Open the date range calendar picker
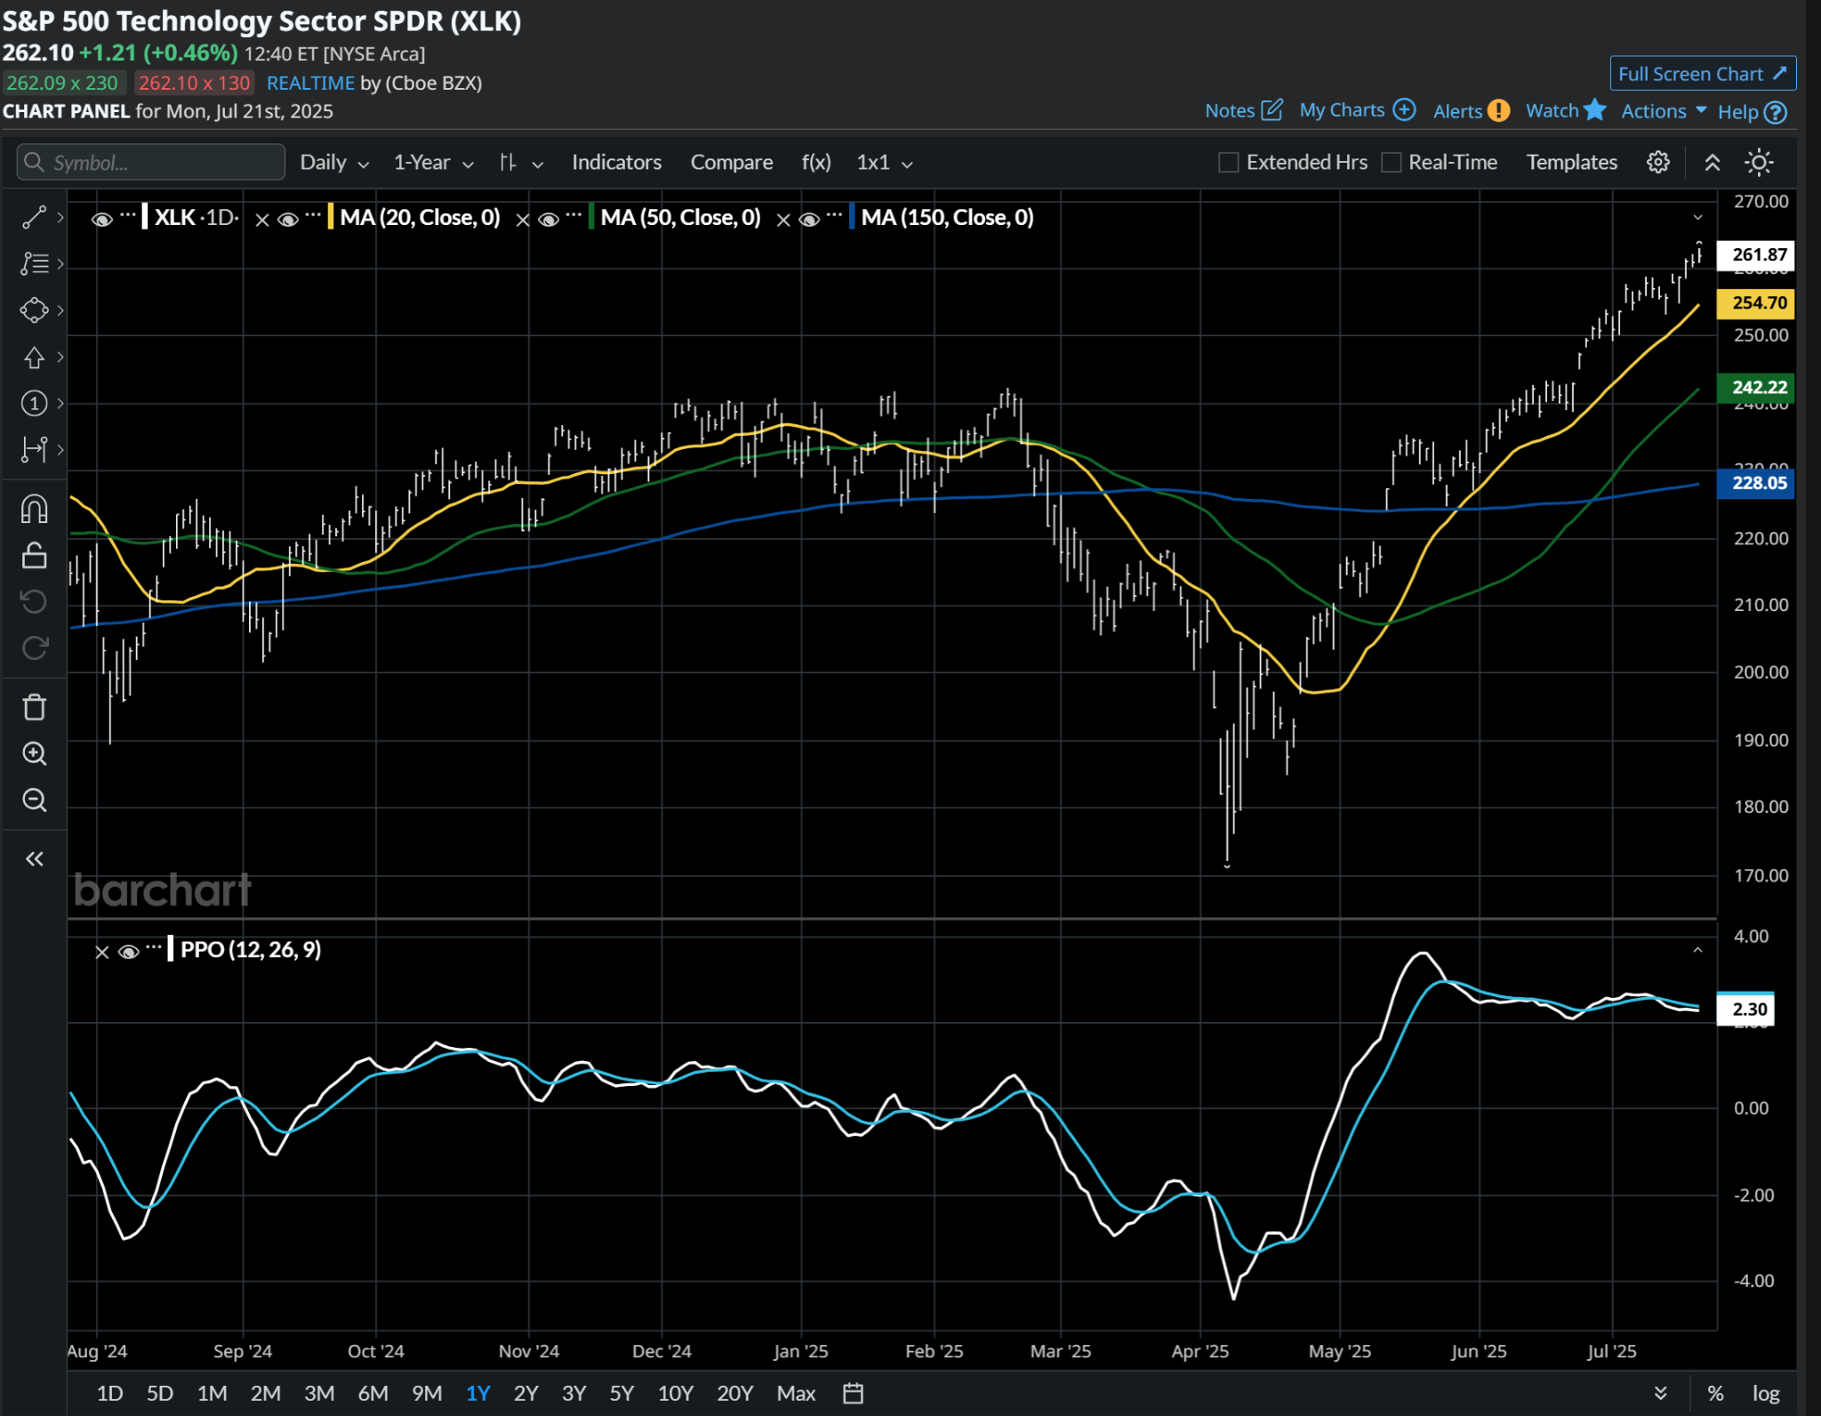Image resolution: width=1821 pixels, height=1416 pixels. pos(853,1393)
